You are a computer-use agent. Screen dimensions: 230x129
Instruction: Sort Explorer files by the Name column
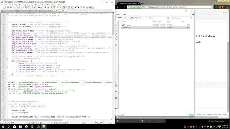pyautogui.click(x=124, y=21)
